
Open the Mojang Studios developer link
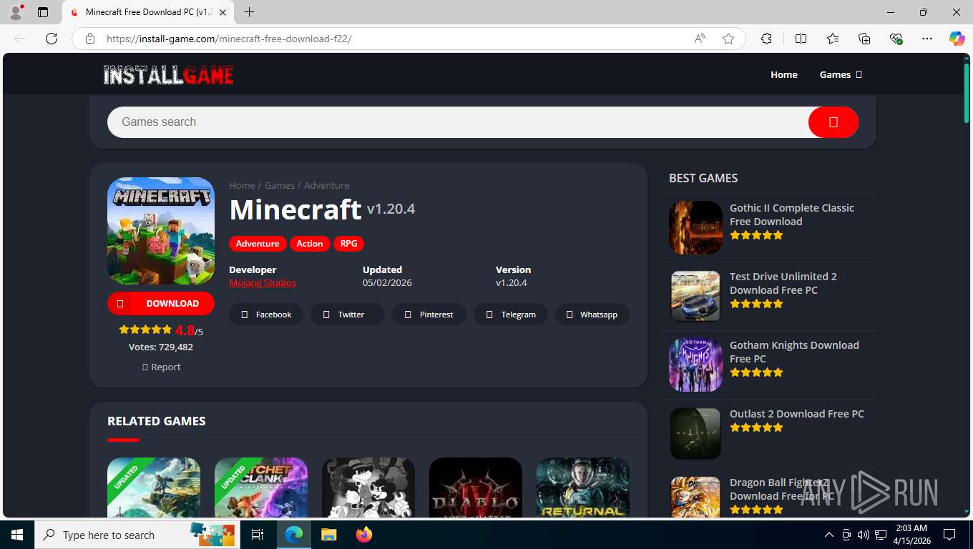coord(263,283)
